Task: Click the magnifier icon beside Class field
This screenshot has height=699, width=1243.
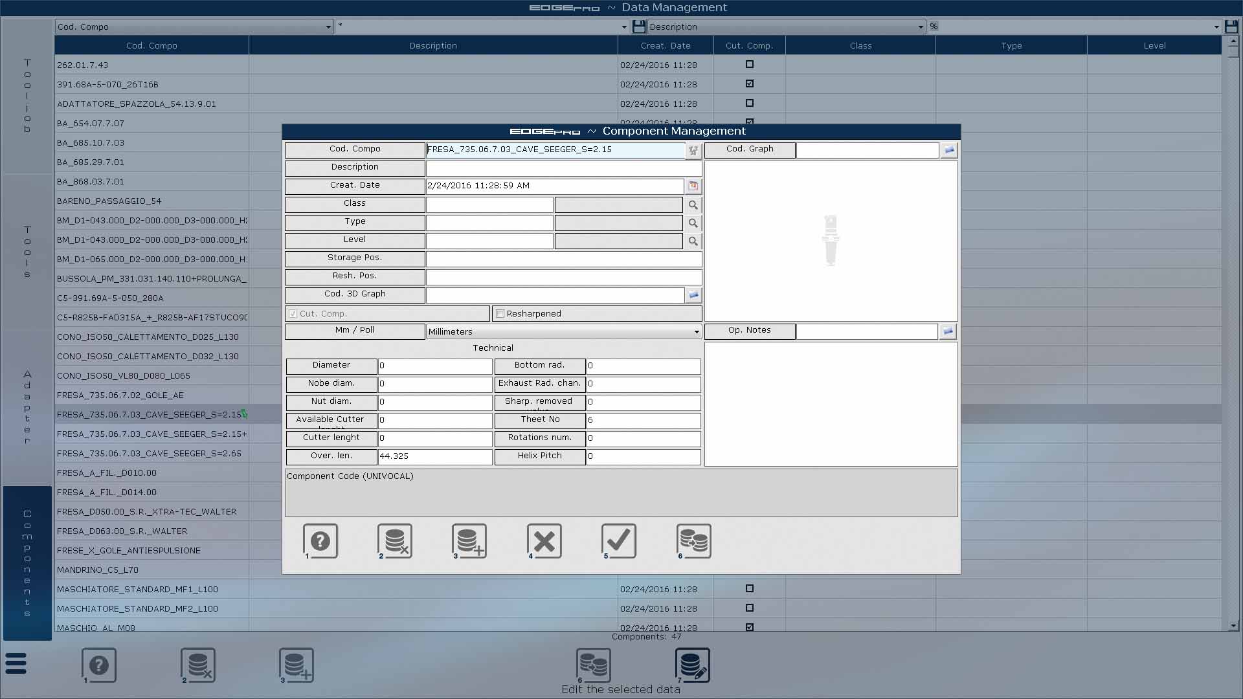Action: tap(693, 205)
